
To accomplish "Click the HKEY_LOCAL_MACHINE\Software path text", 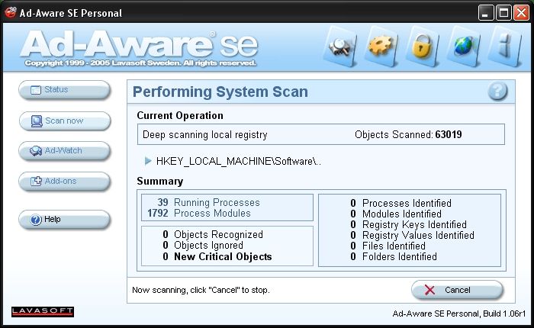I will tap(238, 161).
